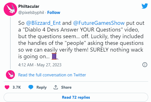Image resolution: width=151 pixels, height=102 pixels.
Task: Open the @FutureGamesShow mention
Action: tap(99, 23)
